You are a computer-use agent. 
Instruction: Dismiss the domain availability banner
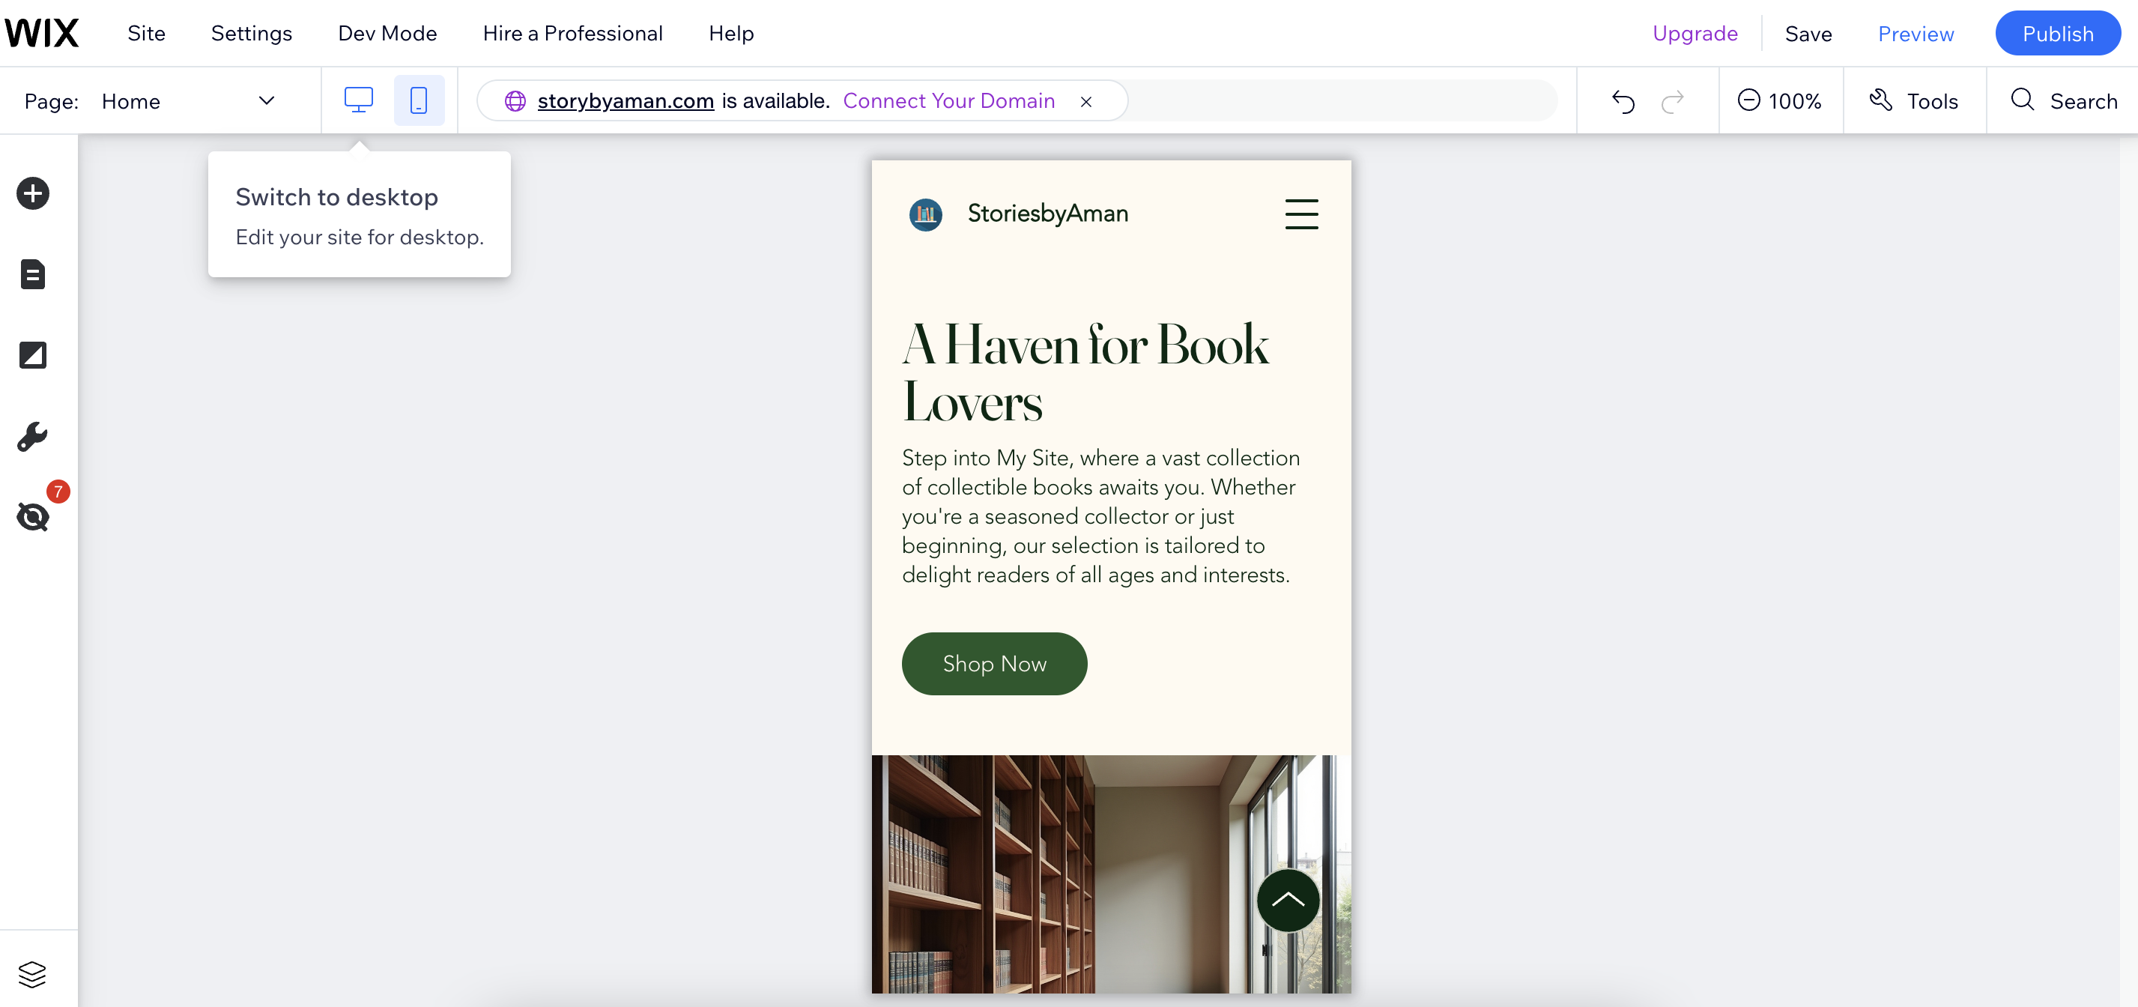(x=1085, y=101)
